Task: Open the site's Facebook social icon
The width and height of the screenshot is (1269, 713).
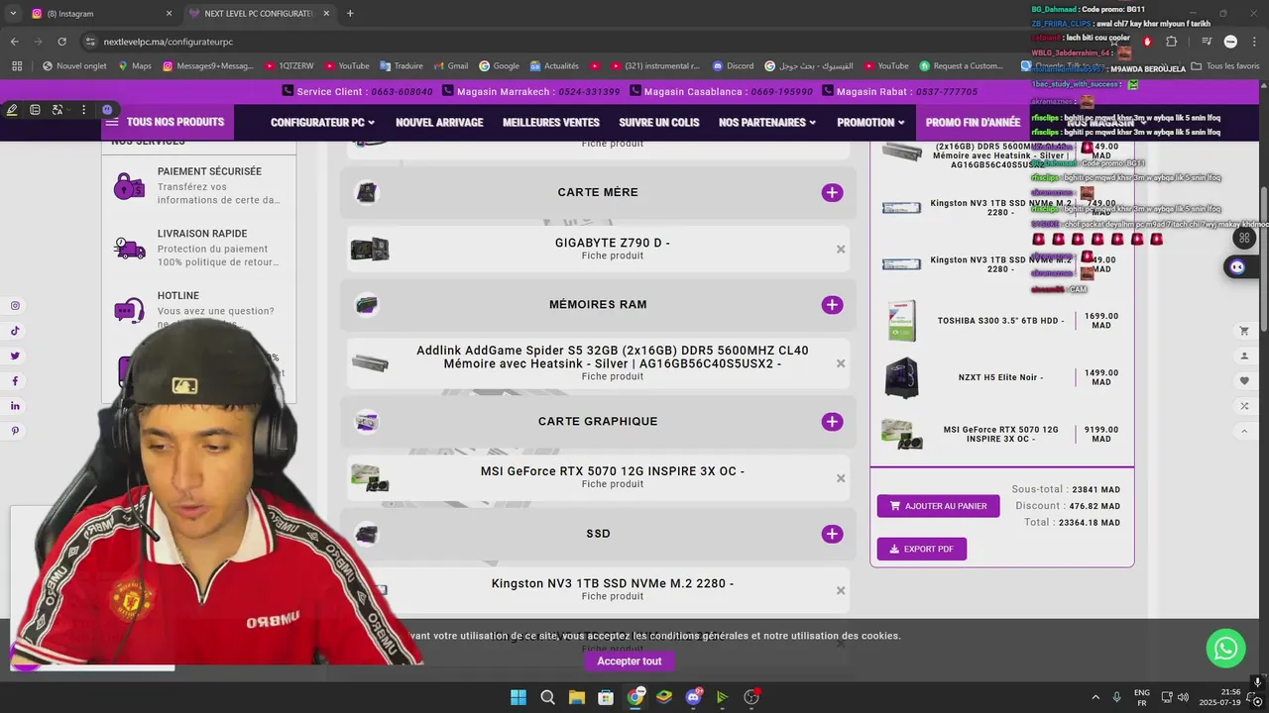Action: point(15,381)
